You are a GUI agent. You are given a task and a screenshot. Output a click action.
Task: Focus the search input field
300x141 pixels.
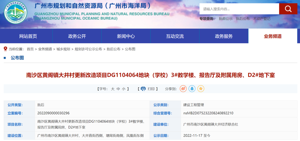(239, 9)
